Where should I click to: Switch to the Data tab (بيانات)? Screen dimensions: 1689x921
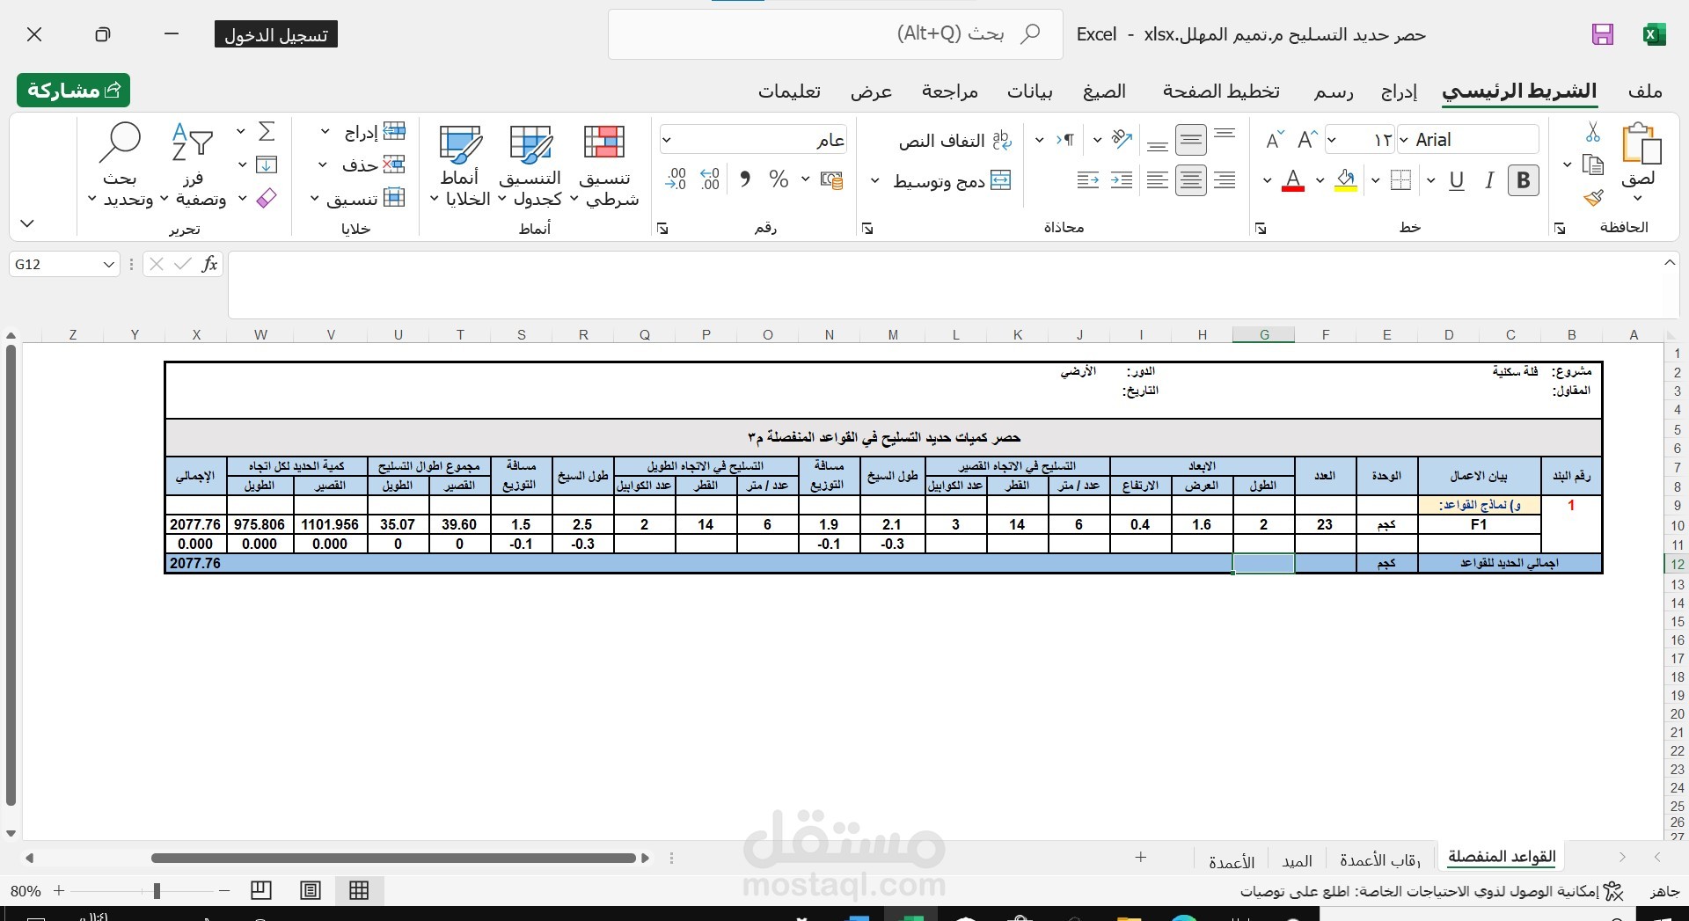1029,91
